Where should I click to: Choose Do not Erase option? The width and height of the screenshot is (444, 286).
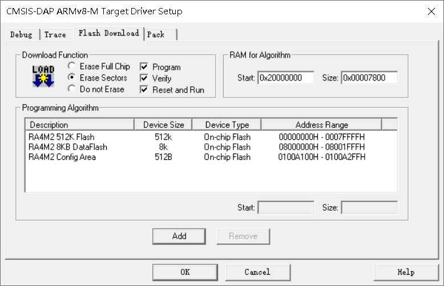[x=72, y=89]
